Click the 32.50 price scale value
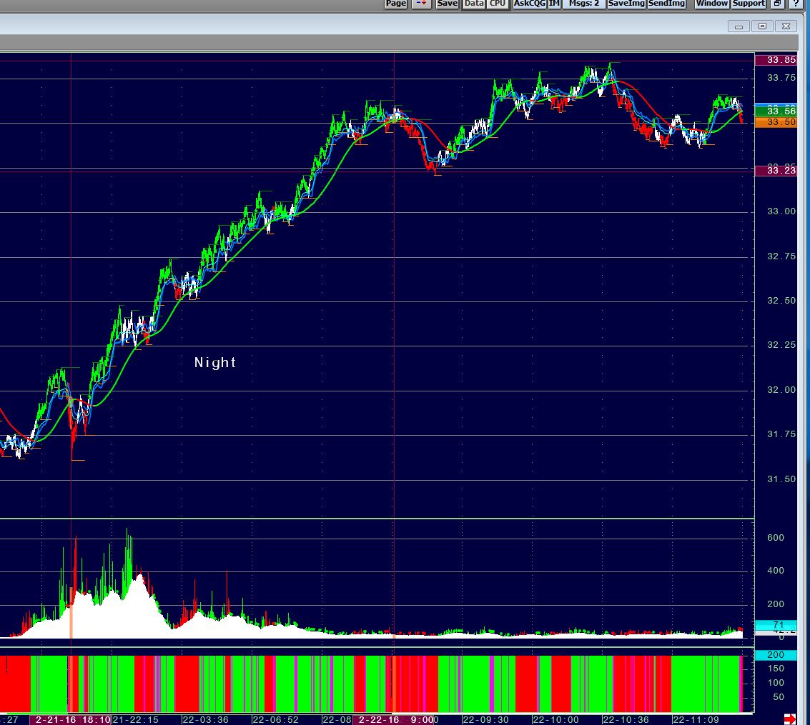 (x=781, y=300)
